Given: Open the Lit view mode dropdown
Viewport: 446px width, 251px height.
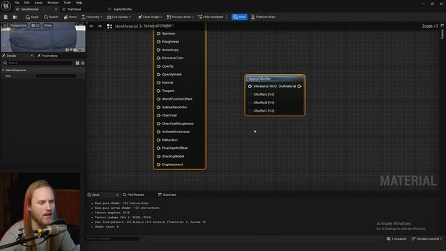Looking at the screenshot, I should (36, 26).
